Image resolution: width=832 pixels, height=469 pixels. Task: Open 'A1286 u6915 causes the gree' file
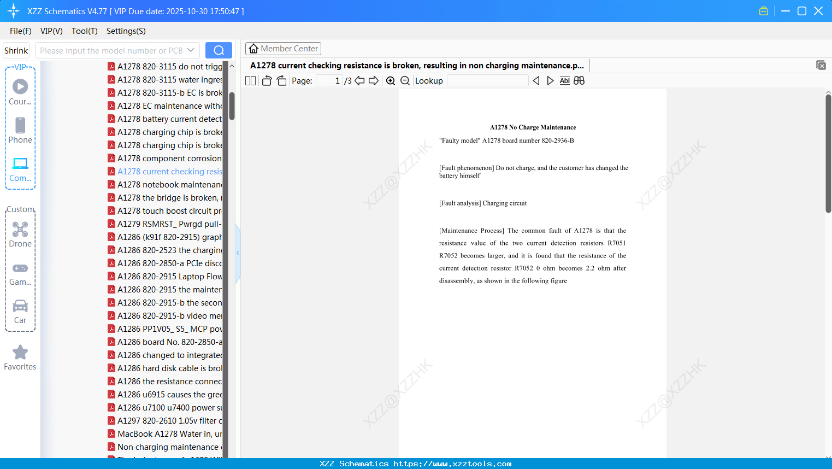(x=165, y=395)
